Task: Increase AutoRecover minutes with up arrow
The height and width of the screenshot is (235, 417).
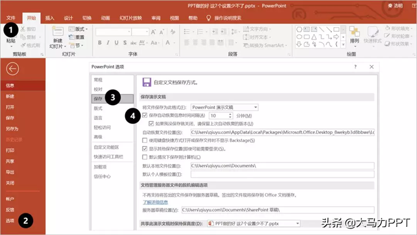Action: click(x=230, y=114)
